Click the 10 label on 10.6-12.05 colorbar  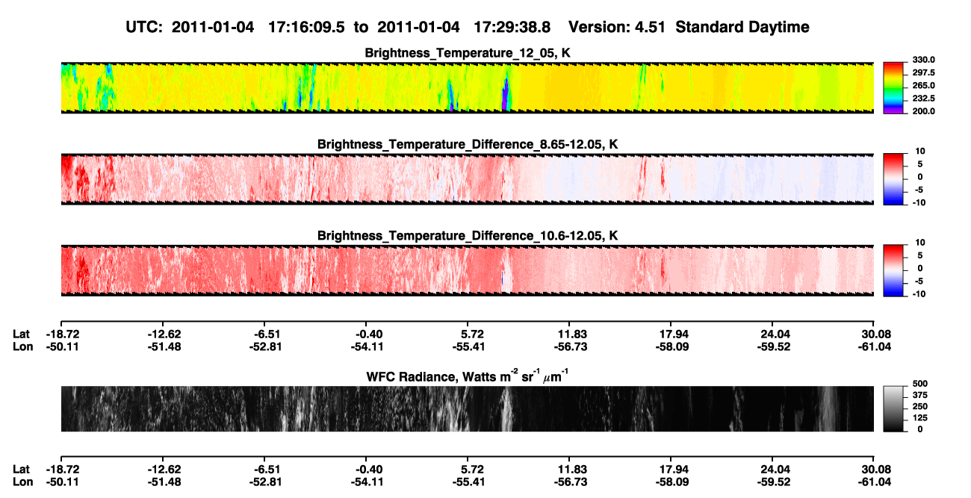pyautogui.click(x=919, y=243)
